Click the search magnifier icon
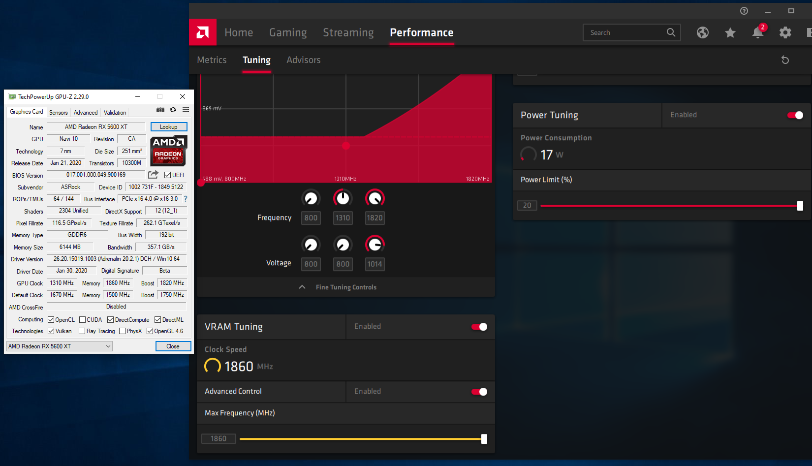Viewport: 812px width, 466px height. click(x=671, y=32)
